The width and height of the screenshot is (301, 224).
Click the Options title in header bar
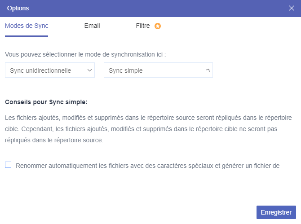click(19, 8)
